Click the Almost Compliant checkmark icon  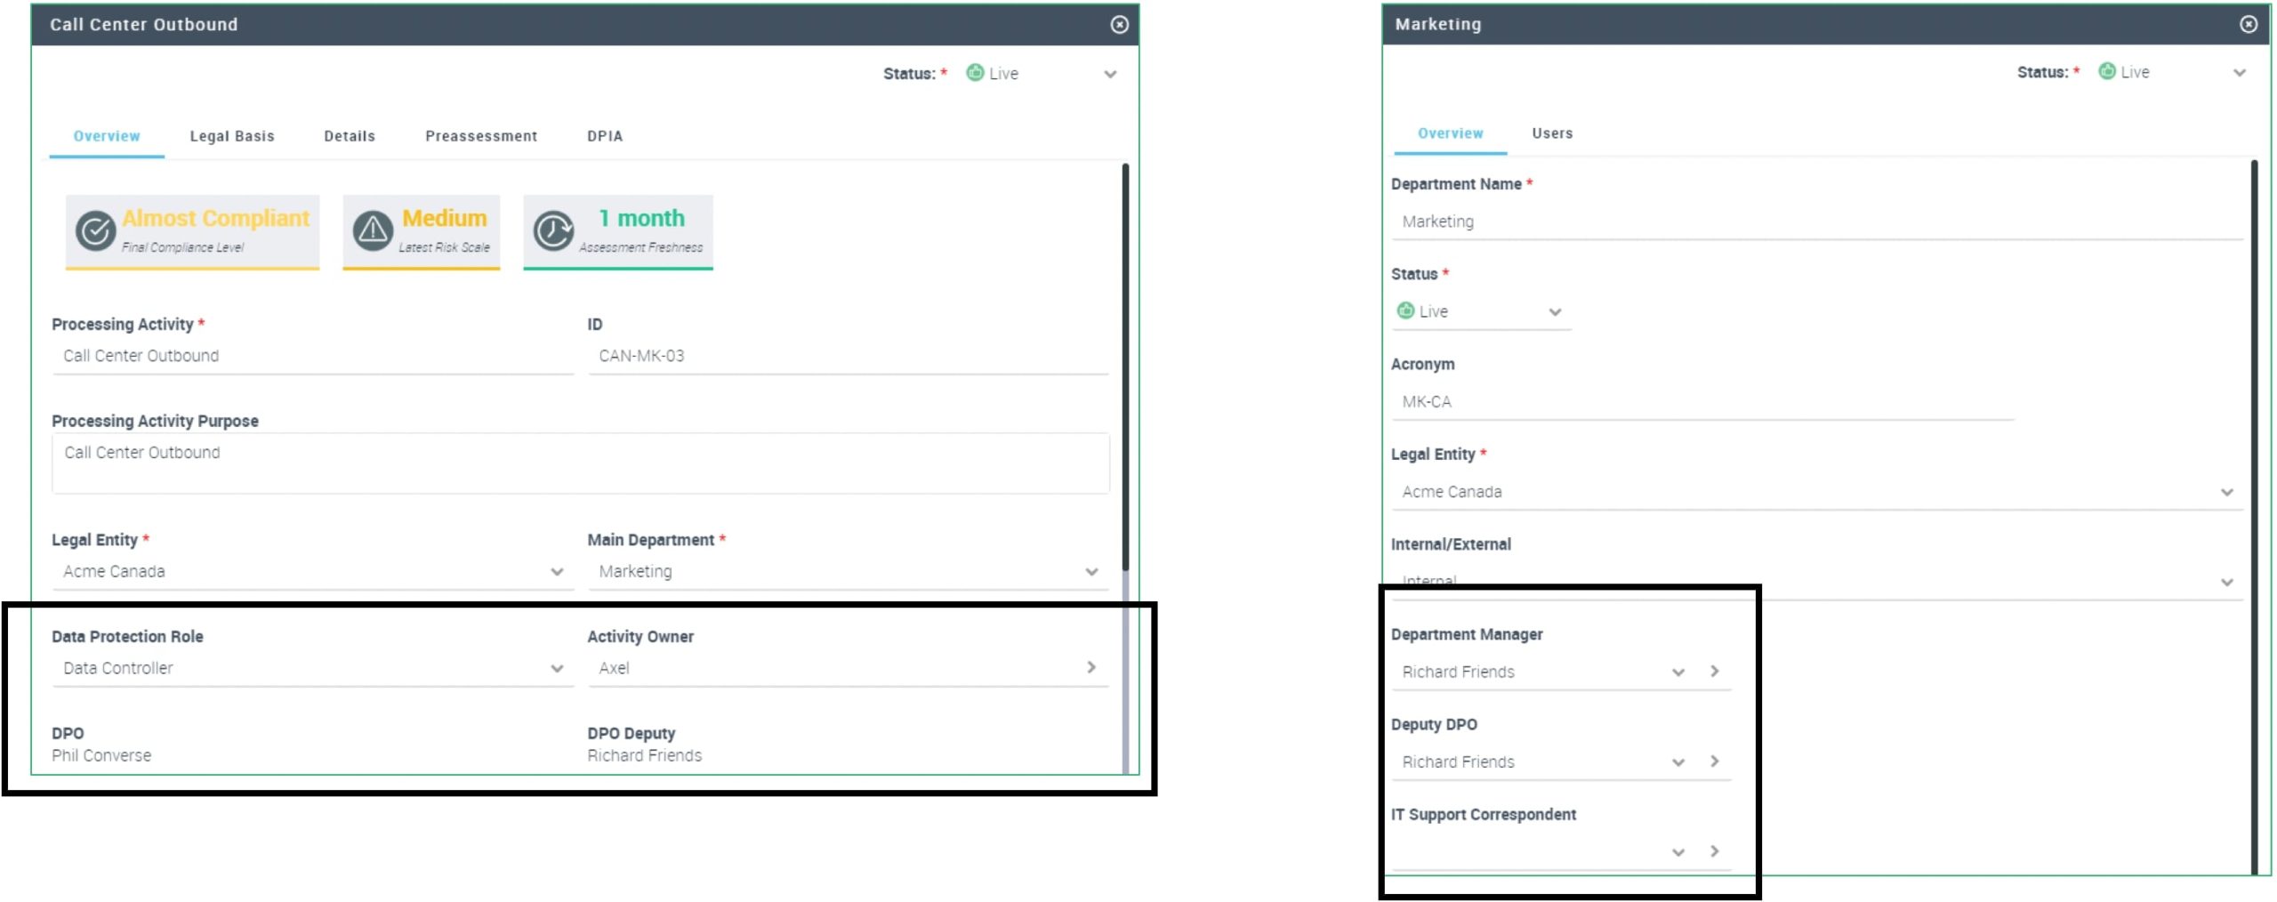click(x=95, y=231)
